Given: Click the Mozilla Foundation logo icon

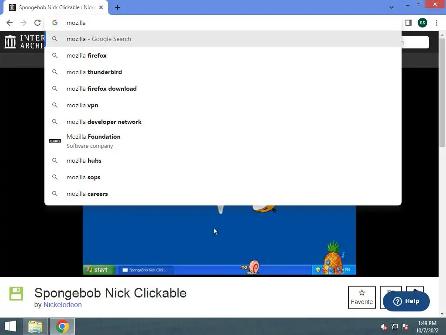Looking at the screenshot, I should (55, 141).
